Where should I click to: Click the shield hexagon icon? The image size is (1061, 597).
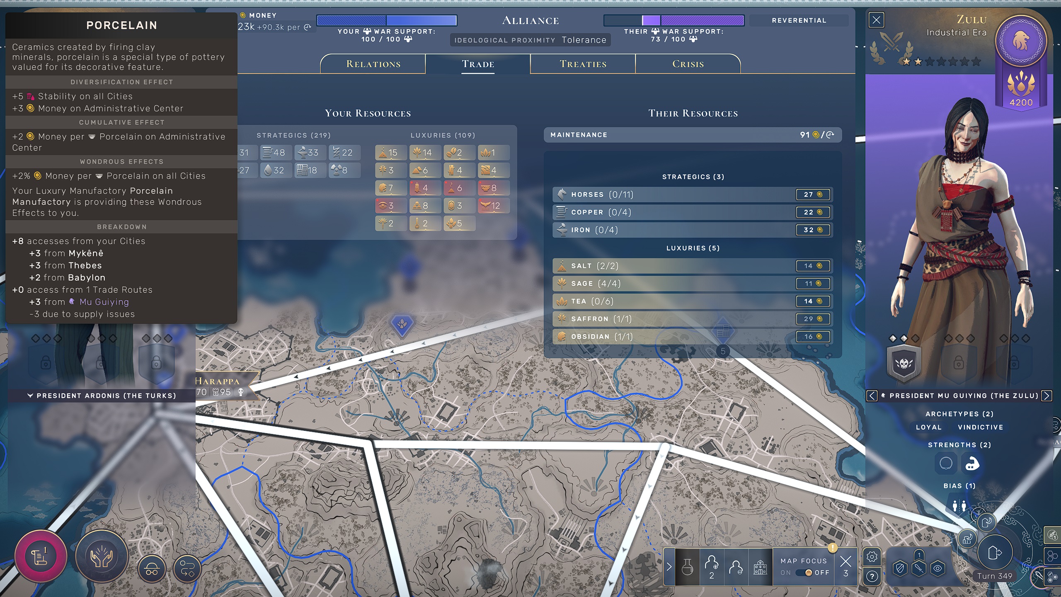tap(900, 568)
